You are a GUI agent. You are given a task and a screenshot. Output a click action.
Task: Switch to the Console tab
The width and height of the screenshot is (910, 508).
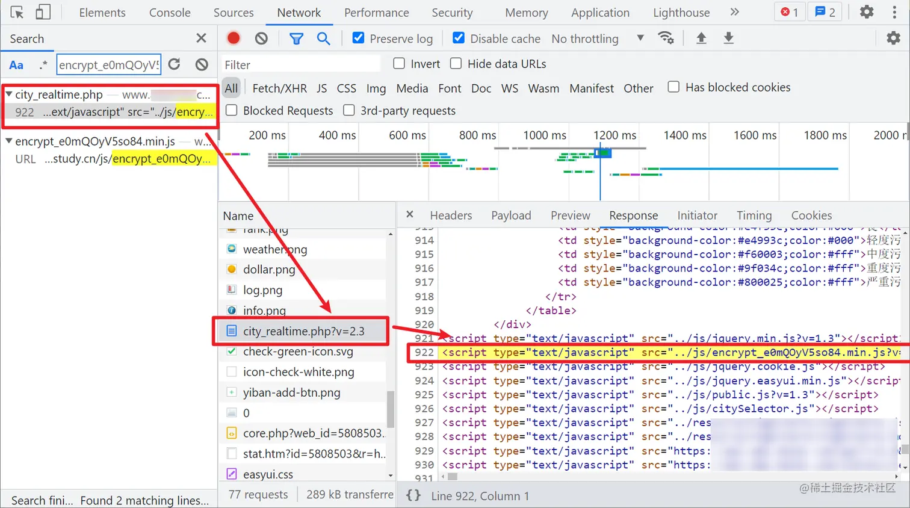point(170,13)
